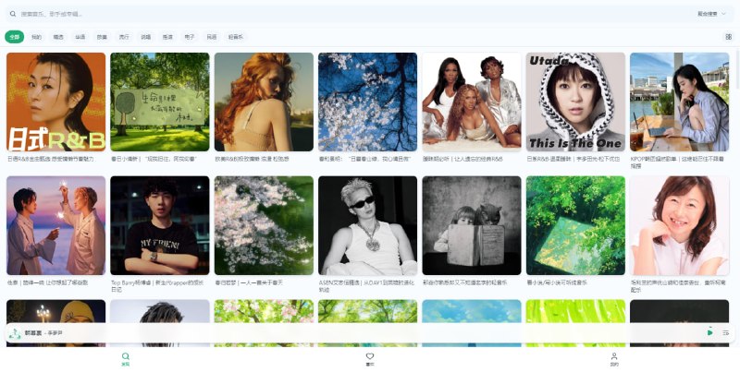
Task: Open the KPOP woman at cafe cover
Action: (x=680, y=102)
